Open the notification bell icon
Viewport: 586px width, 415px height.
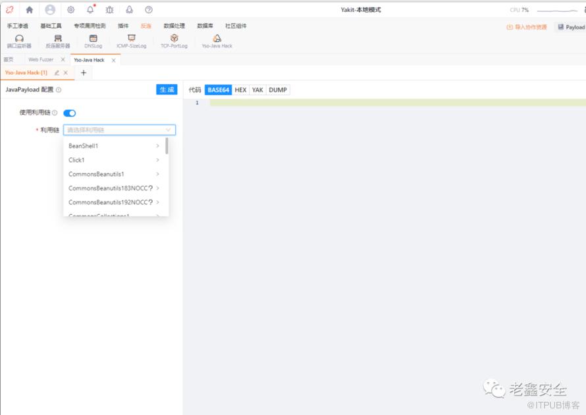(x=90, y=10)
